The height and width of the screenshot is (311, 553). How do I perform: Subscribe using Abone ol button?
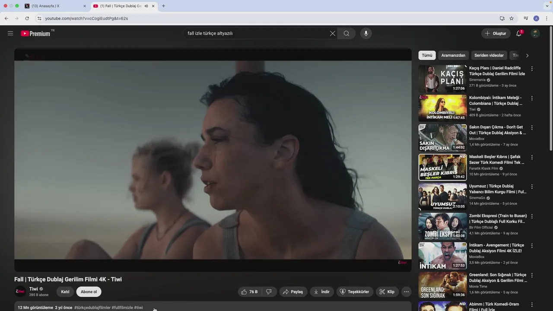click(89, 292)
